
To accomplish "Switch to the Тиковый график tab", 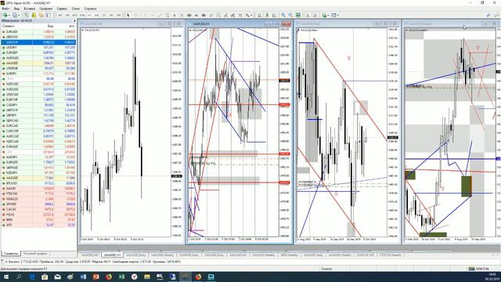I will [35, 254].
